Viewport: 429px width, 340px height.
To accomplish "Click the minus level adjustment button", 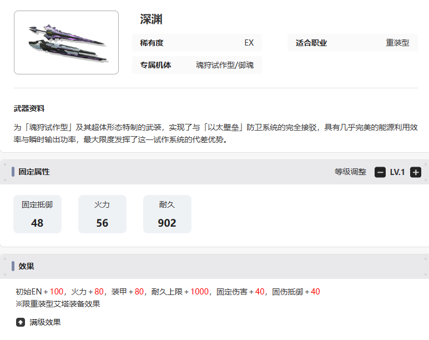I will click(x=380, y=172).
